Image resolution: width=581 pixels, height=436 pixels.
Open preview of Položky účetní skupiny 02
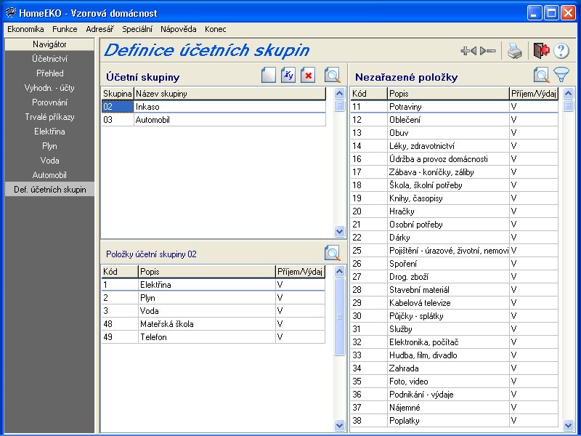click(x=333, y=254)
